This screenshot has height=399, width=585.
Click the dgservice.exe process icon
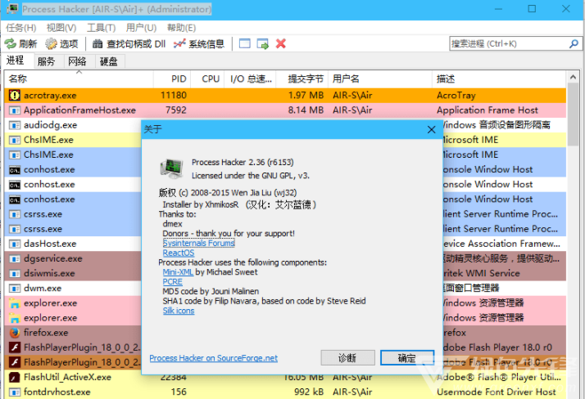pyautogui.click(x=15, y=258)
